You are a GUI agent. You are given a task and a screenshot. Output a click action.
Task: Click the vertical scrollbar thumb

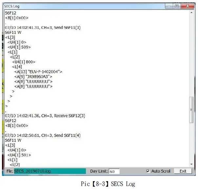pyautogui.click(x=191, y=110)
